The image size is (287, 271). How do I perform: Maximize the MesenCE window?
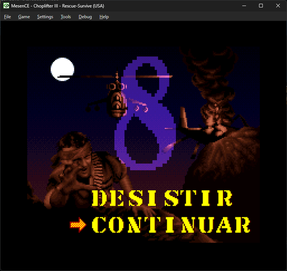coord(261,6)
